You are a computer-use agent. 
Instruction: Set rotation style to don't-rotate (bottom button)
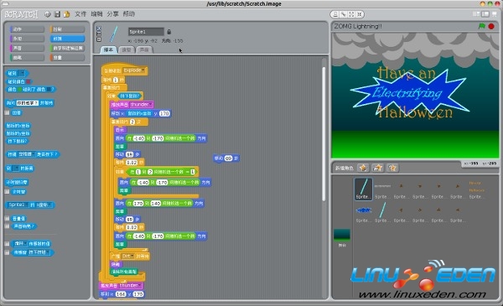[x=98, y=39]
